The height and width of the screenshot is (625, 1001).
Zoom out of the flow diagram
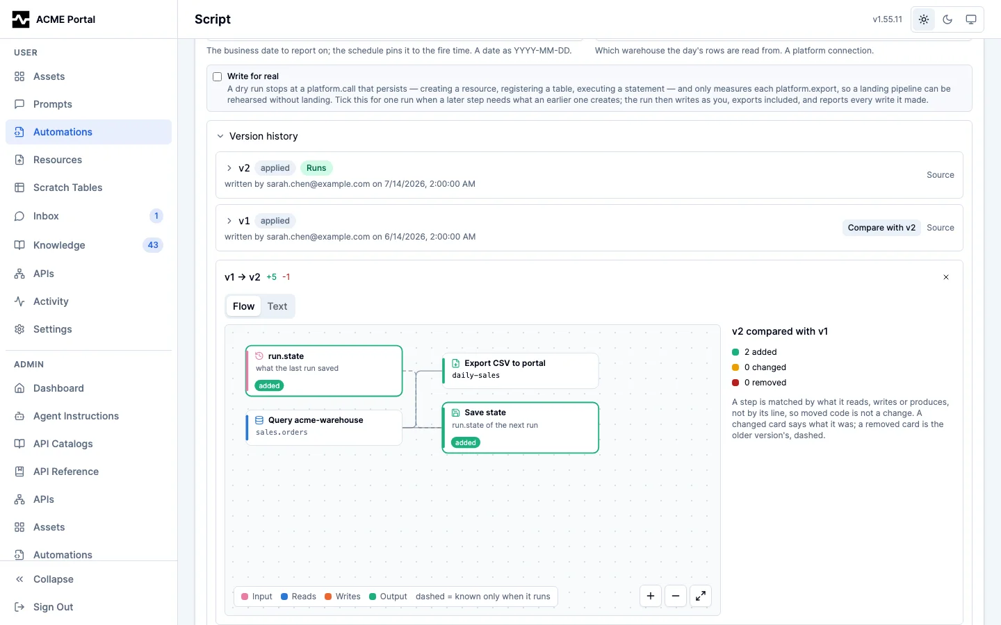pyautogui.click(x=676, y=596)
